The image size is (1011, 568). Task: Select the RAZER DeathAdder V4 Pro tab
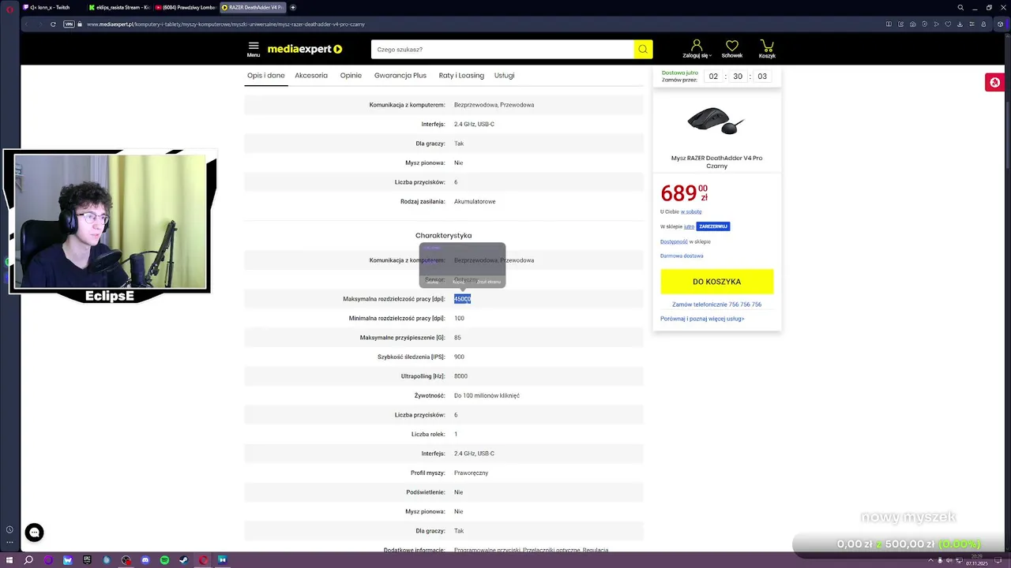point(251,7)
